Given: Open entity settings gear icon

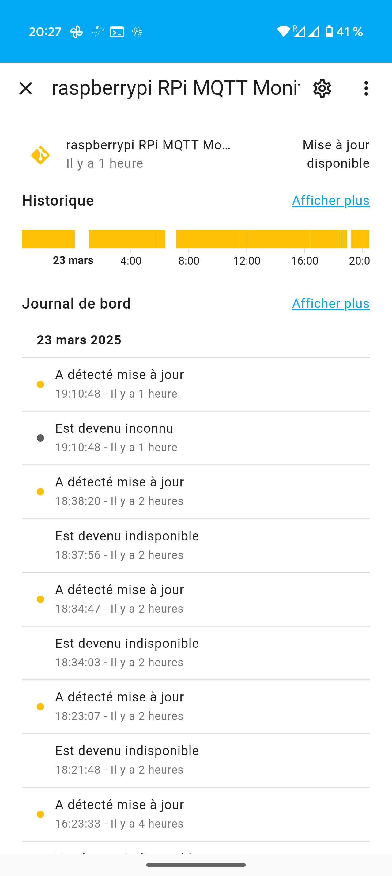Looking at the screenshot, I should click(x=322, y=88).
